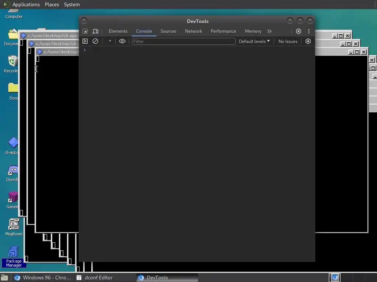Click middle cli-app window title diamond icon
The width and height of the screenshot is (377, 282).
(32, 44)
